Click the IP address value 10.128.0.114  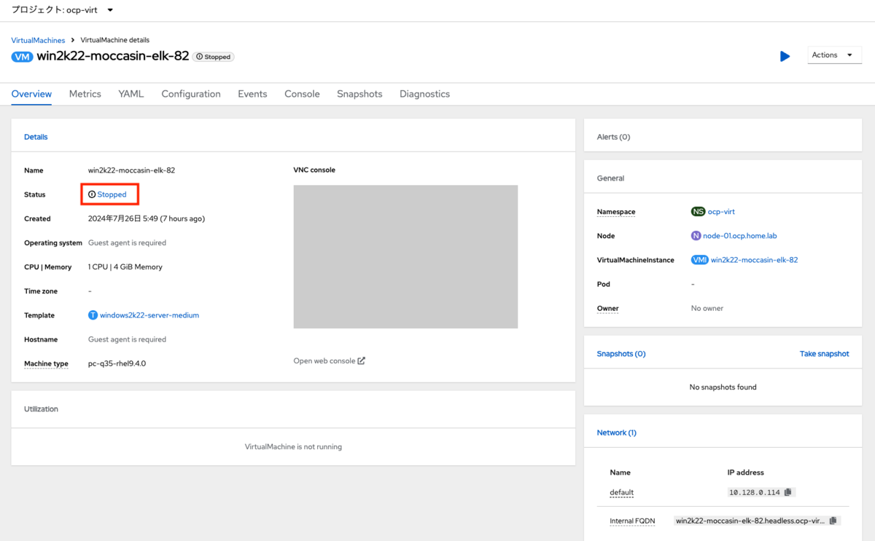point(755,492)
